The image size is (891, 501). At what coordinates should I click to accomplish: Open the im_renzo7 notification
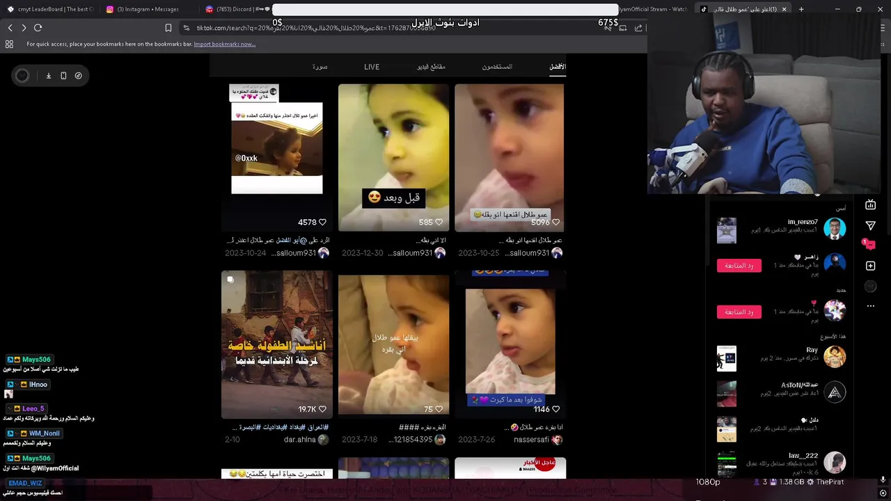point(781,228)
